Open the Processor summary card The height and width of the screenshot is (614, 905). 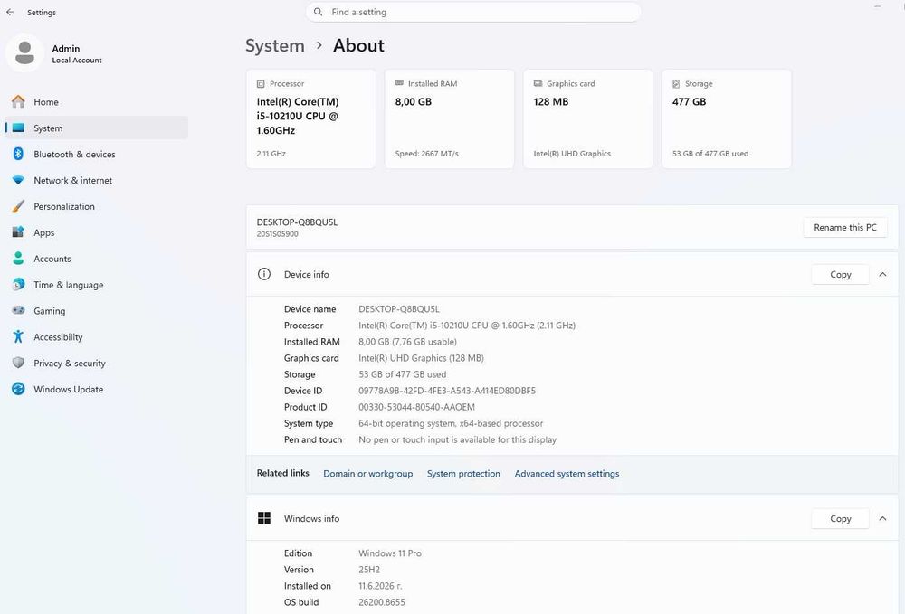coord(311,118)
